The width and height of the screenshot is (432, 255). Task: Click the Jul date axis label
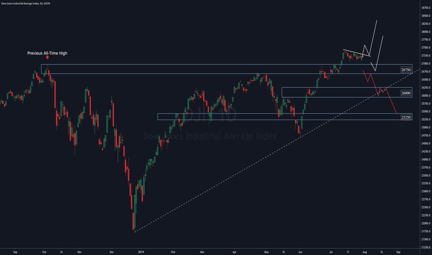[x=331, y=252]
